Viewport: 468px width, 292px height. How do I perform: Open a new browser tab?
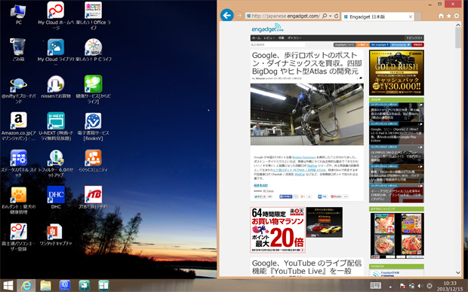tap(418, 17)
